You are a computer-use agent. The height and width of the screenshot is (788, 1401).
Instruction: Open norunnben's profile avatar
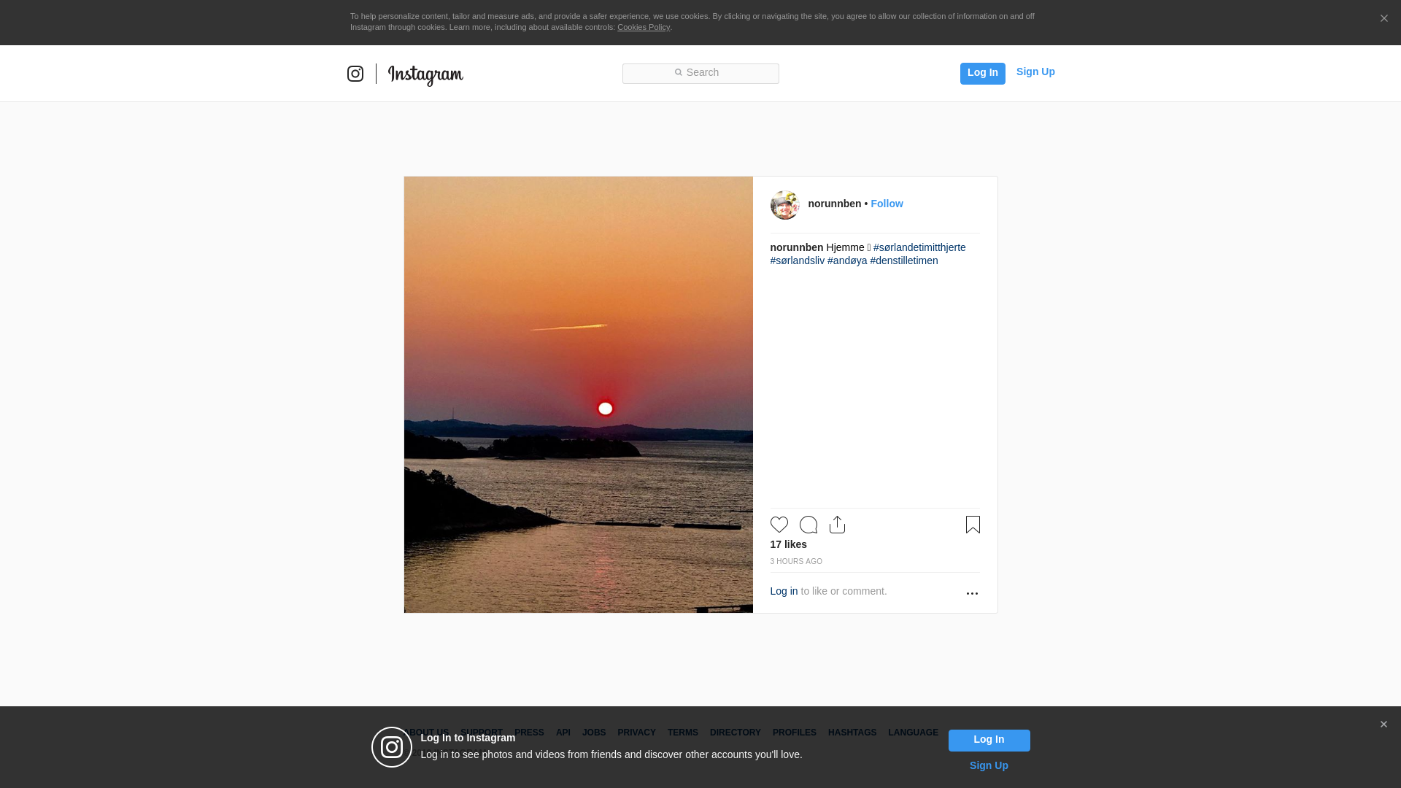(x=785, y=205)
